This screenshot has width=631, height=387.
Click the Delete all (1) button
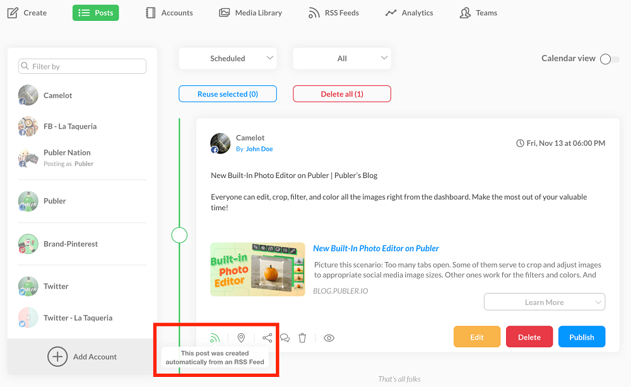(x=342, y=94)
